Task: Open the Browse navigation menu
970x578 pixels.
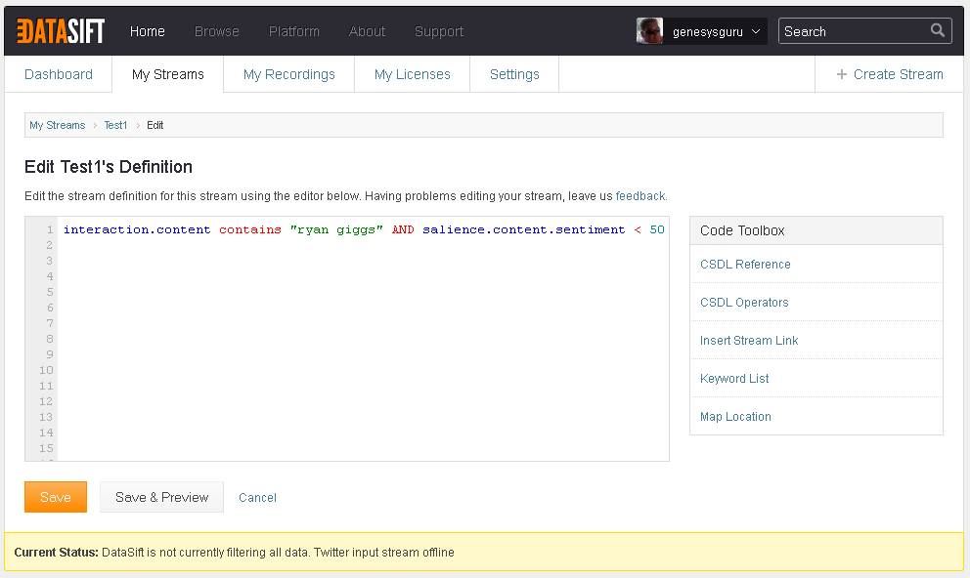Action: [x=217, y=31]
